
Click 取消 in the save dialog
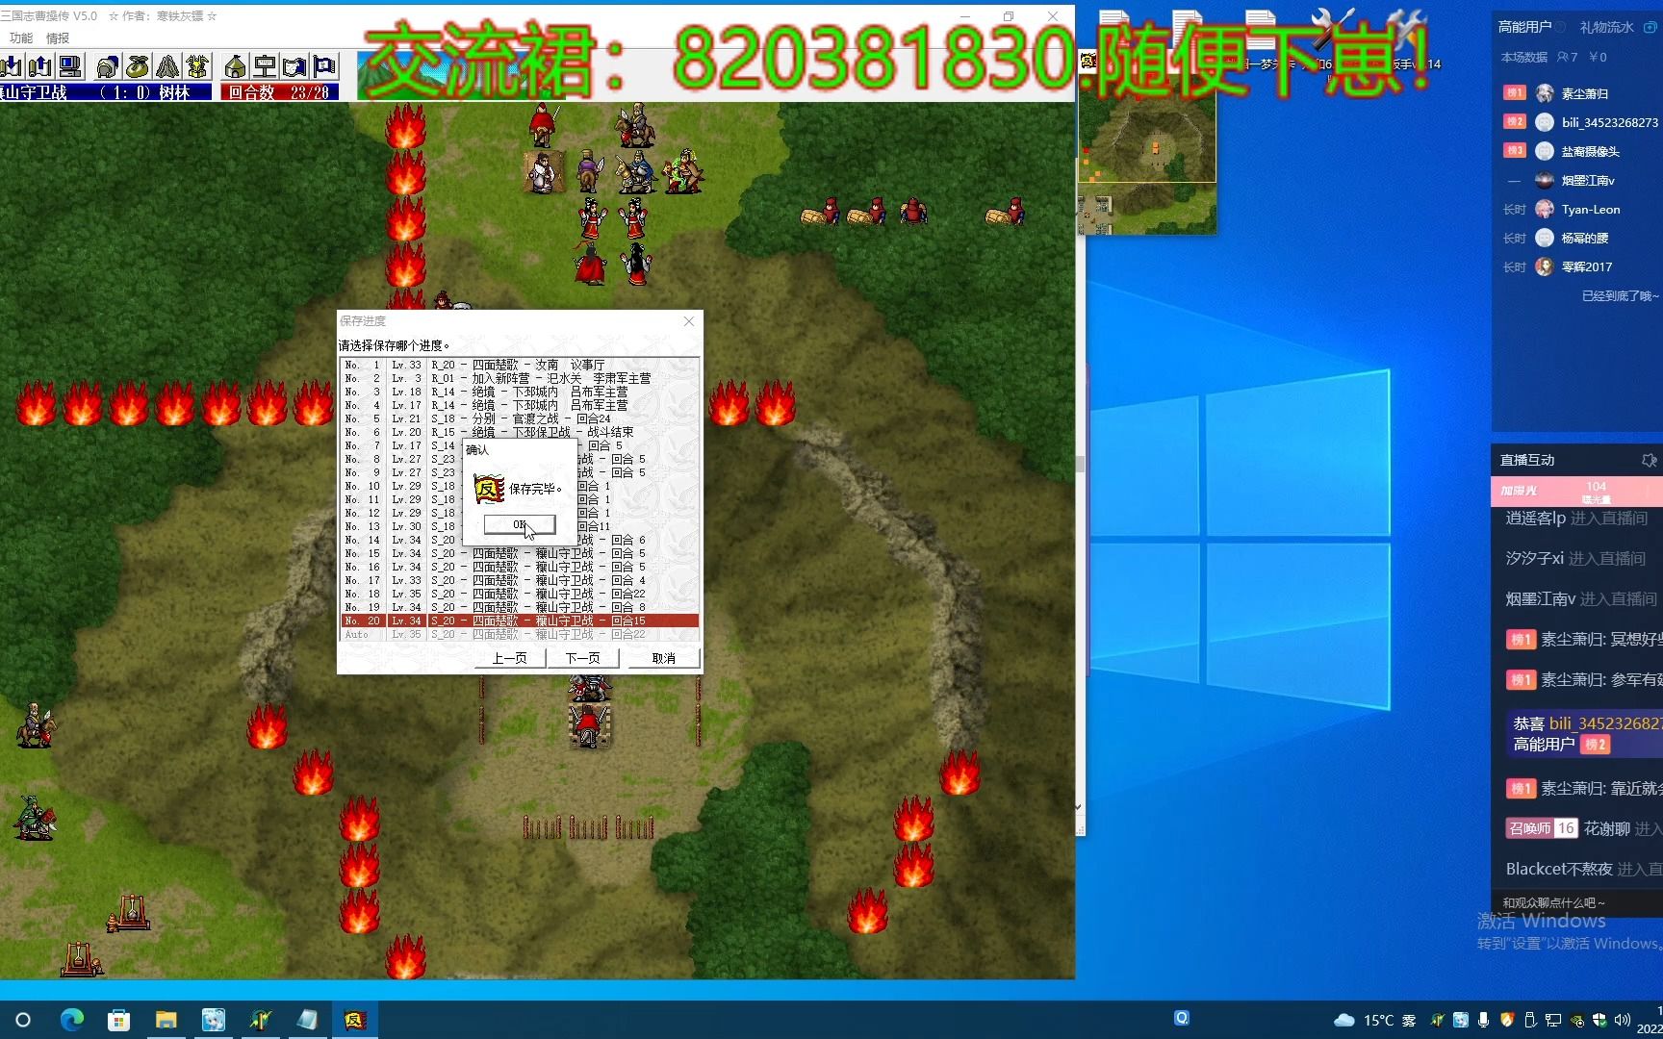[x=663, y=658]
